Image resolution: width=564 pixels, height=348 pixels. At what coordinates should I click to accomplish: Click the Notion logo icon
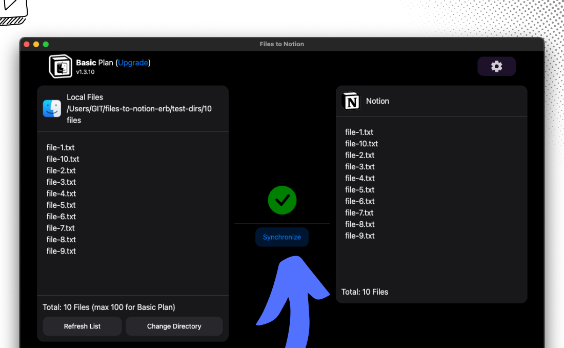pyautogui.click(x=351, y=101)
